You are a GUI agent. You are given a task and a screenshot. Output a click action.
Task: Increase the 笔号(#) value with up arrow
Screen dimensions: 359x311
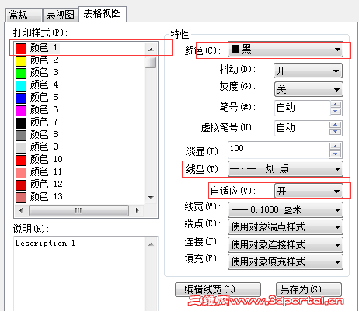[336, 105]
